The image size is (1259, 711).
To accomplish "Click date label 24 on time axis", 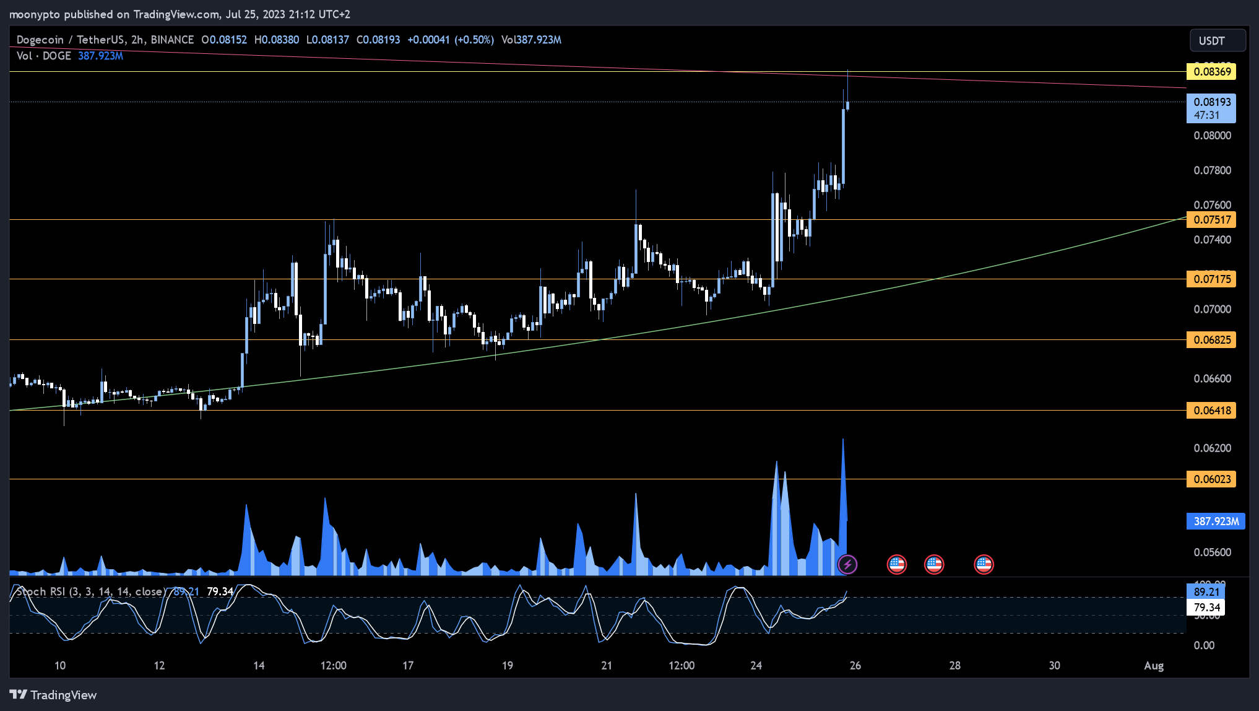I will pos(756,665).
